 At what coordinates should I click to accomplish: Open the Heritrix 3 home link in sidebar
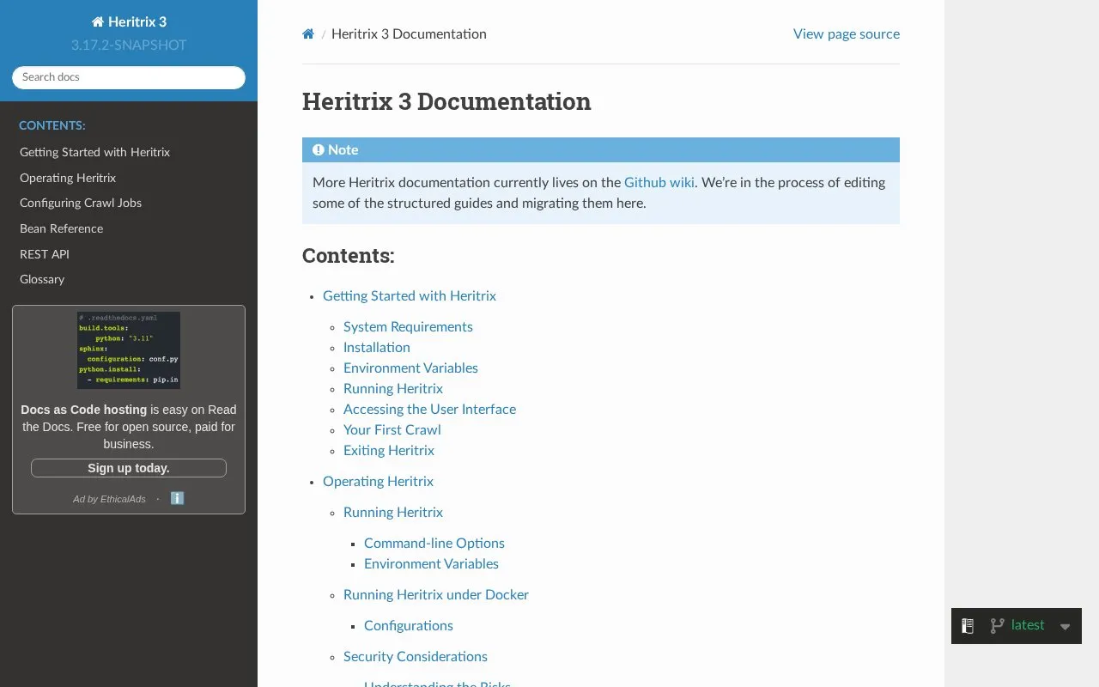point(129,21)
